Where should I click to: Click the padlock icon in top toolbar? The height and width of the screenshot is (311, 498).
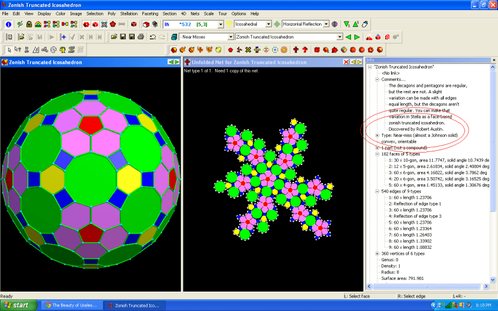29,24
